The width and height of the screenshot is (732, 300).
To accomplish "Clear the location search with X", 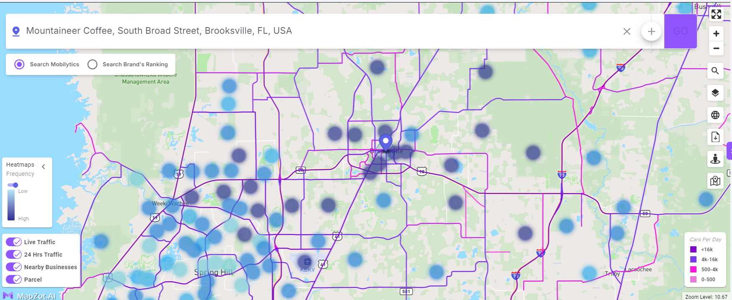I will (627, 31).
